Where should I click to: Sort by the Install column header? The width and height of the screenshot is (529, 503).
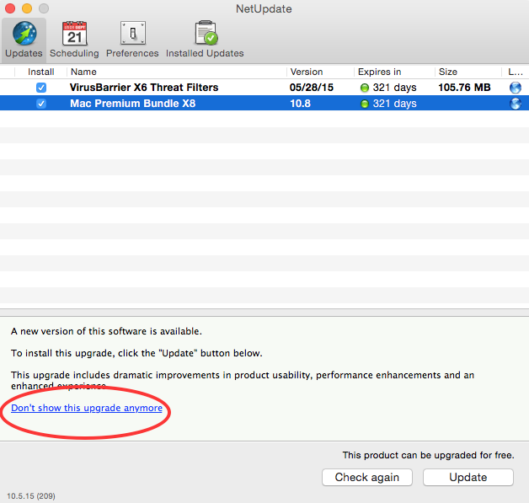point(40,72)
